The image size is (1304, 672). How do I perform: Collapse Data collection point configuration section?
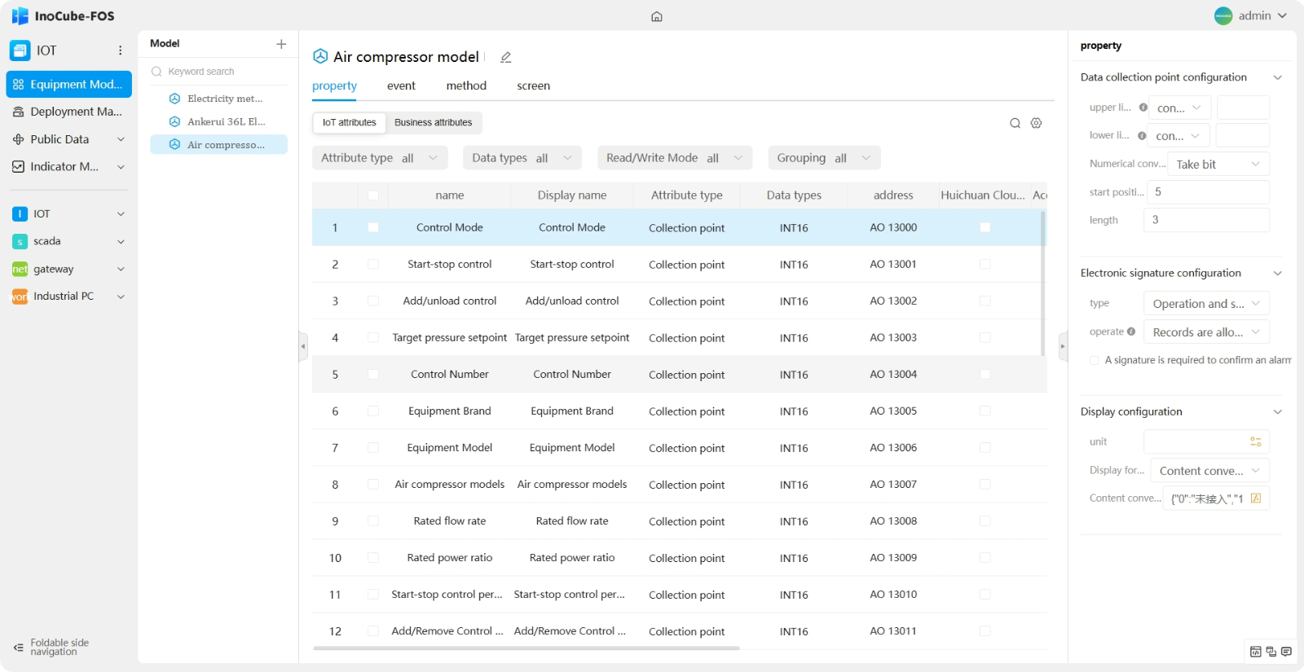(x=1277, y=77)
